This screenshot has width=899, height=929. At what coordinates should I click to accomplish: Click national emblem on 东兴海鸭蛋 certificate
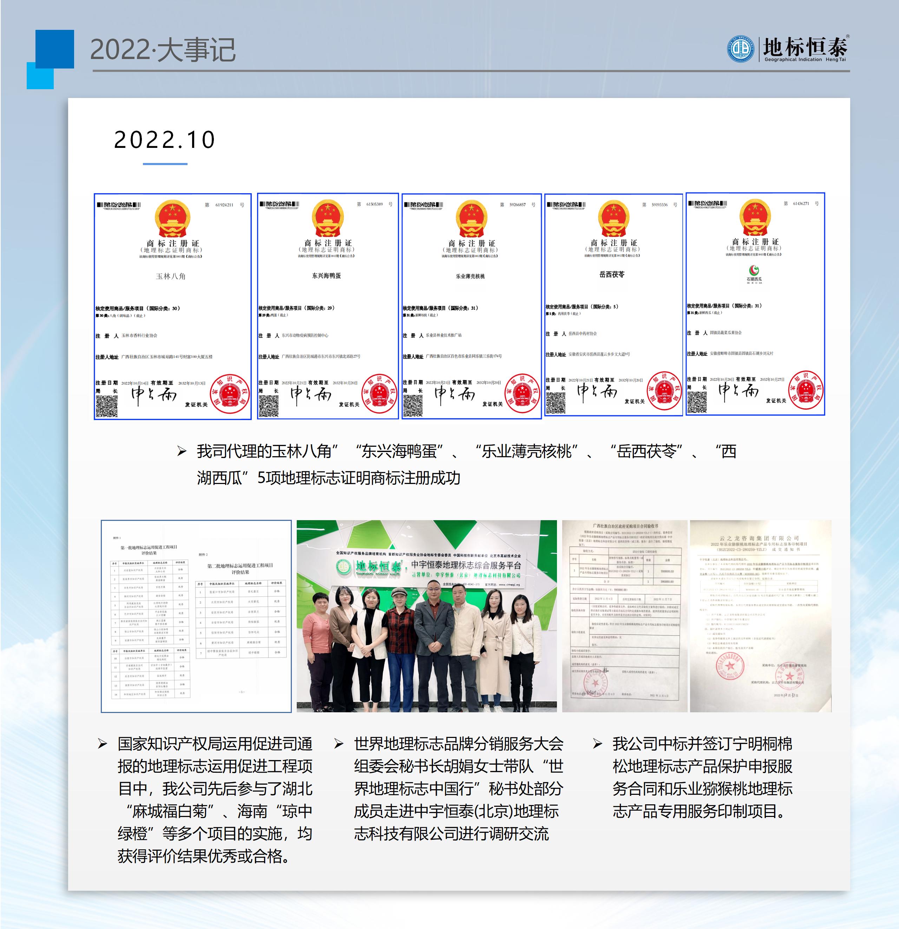coord(328,218)
